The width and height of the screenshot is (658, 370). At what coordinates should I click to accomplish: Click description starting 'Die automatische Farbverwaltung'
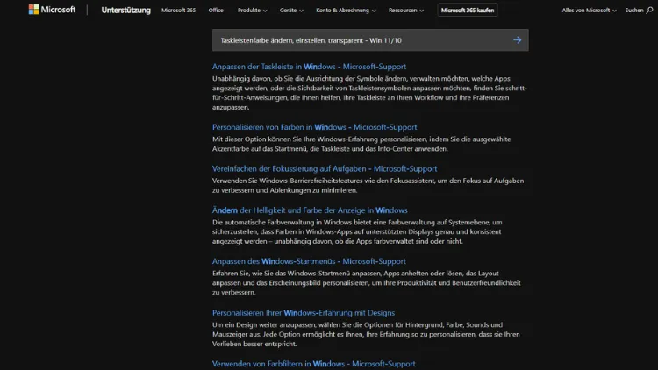(357, 231)
